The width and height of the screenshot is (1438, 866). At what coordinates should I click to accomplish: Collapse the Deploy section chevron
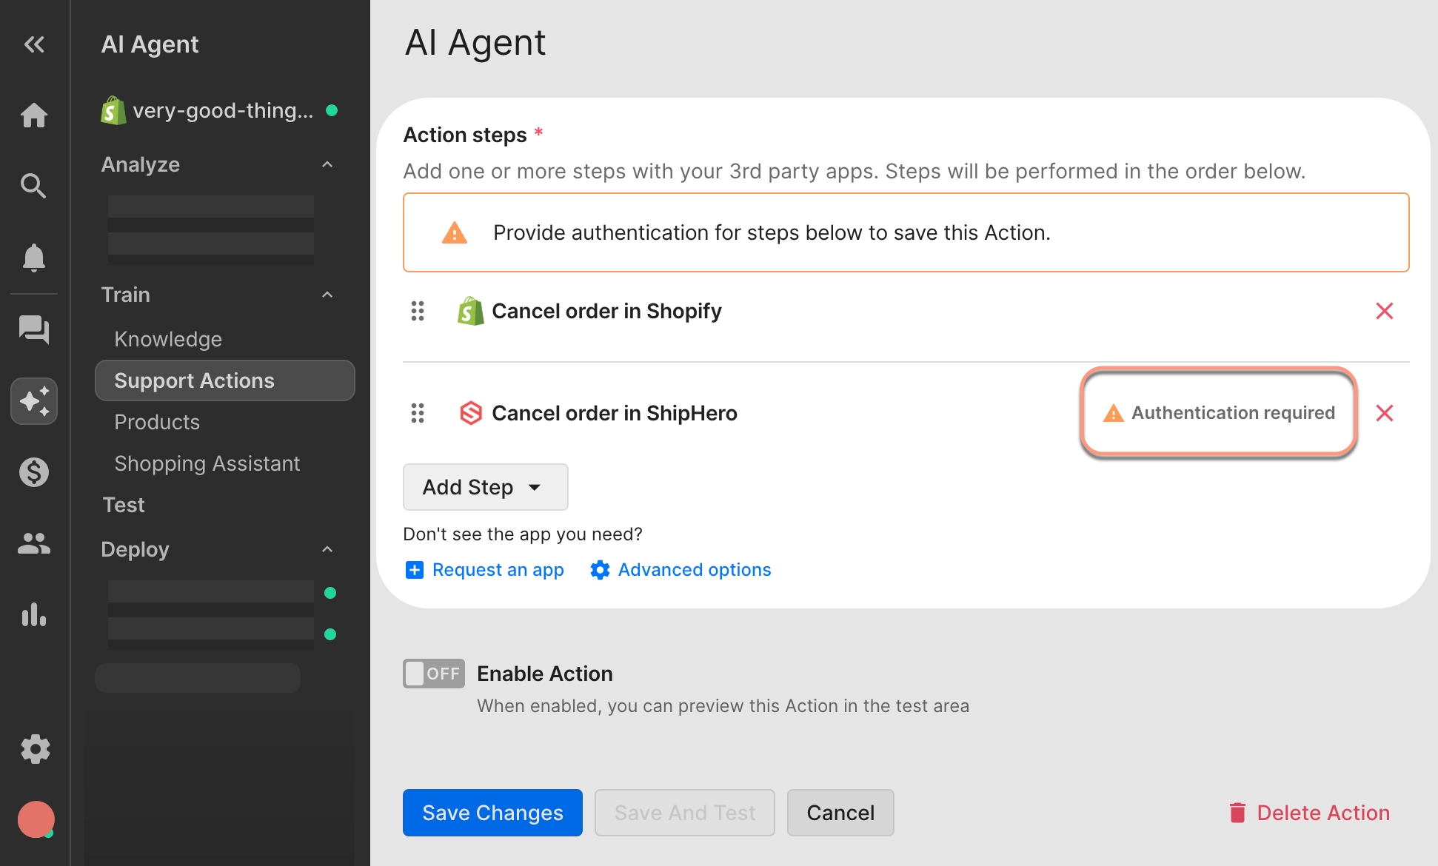tap(327, 549)
